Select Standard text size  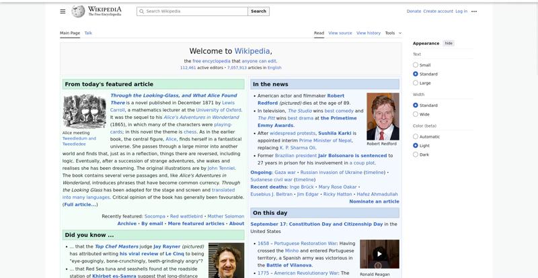pos(416,74)
